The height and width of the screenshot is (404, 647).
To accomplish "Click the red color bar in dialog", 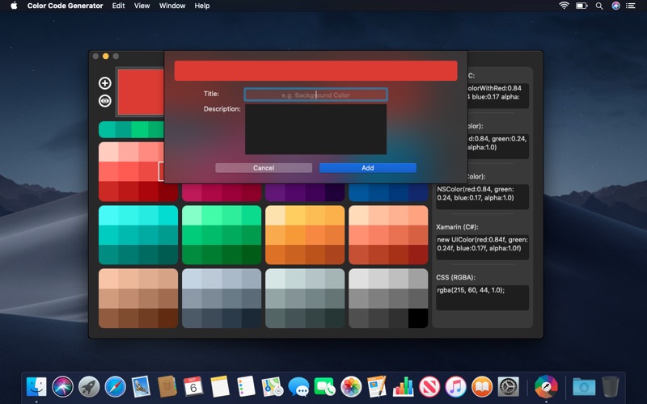I will point(315,70).
